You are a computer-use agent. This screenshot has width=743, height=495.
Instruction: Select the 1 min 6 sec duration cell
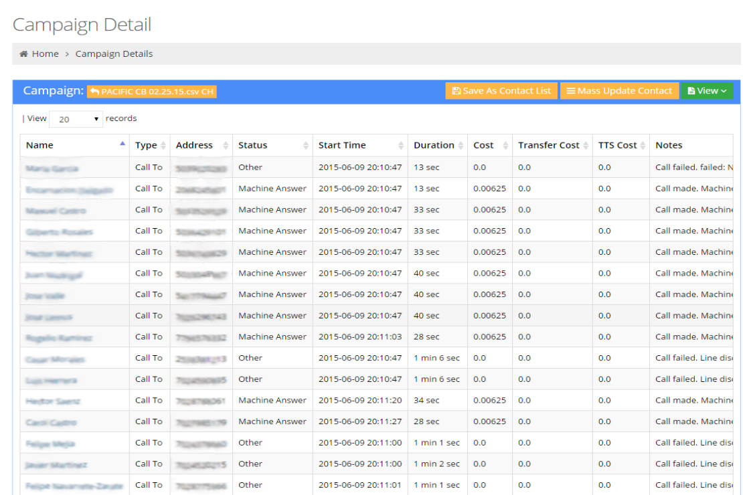point(436,358)
